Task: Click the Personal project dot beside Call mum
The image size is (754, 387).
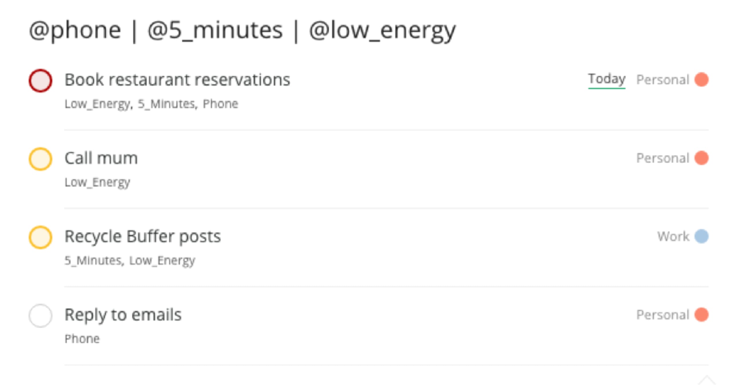Action: tap(701, 158)
